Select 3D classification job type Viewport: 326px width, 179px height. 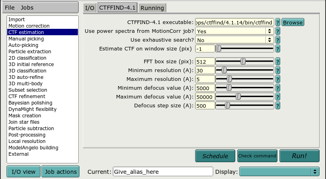tap(43, 71)
